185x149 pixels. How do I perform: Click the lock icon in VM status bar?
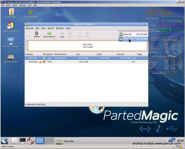(x=180, y=147)
